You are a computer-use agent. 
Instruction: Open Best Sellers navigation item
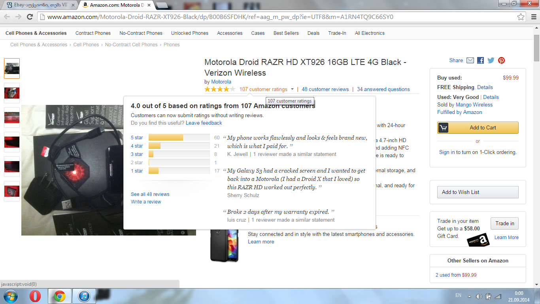pos(286,33)
